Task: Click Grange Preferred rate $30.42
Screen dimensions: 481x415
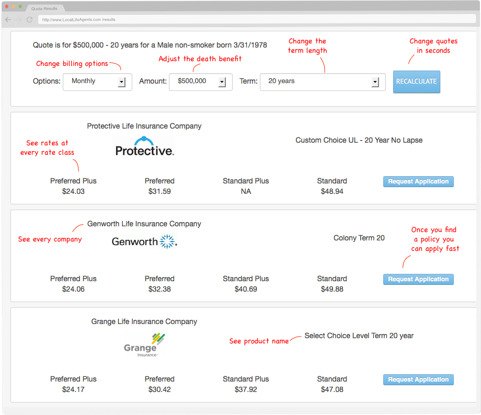Action: pos(159,389)
